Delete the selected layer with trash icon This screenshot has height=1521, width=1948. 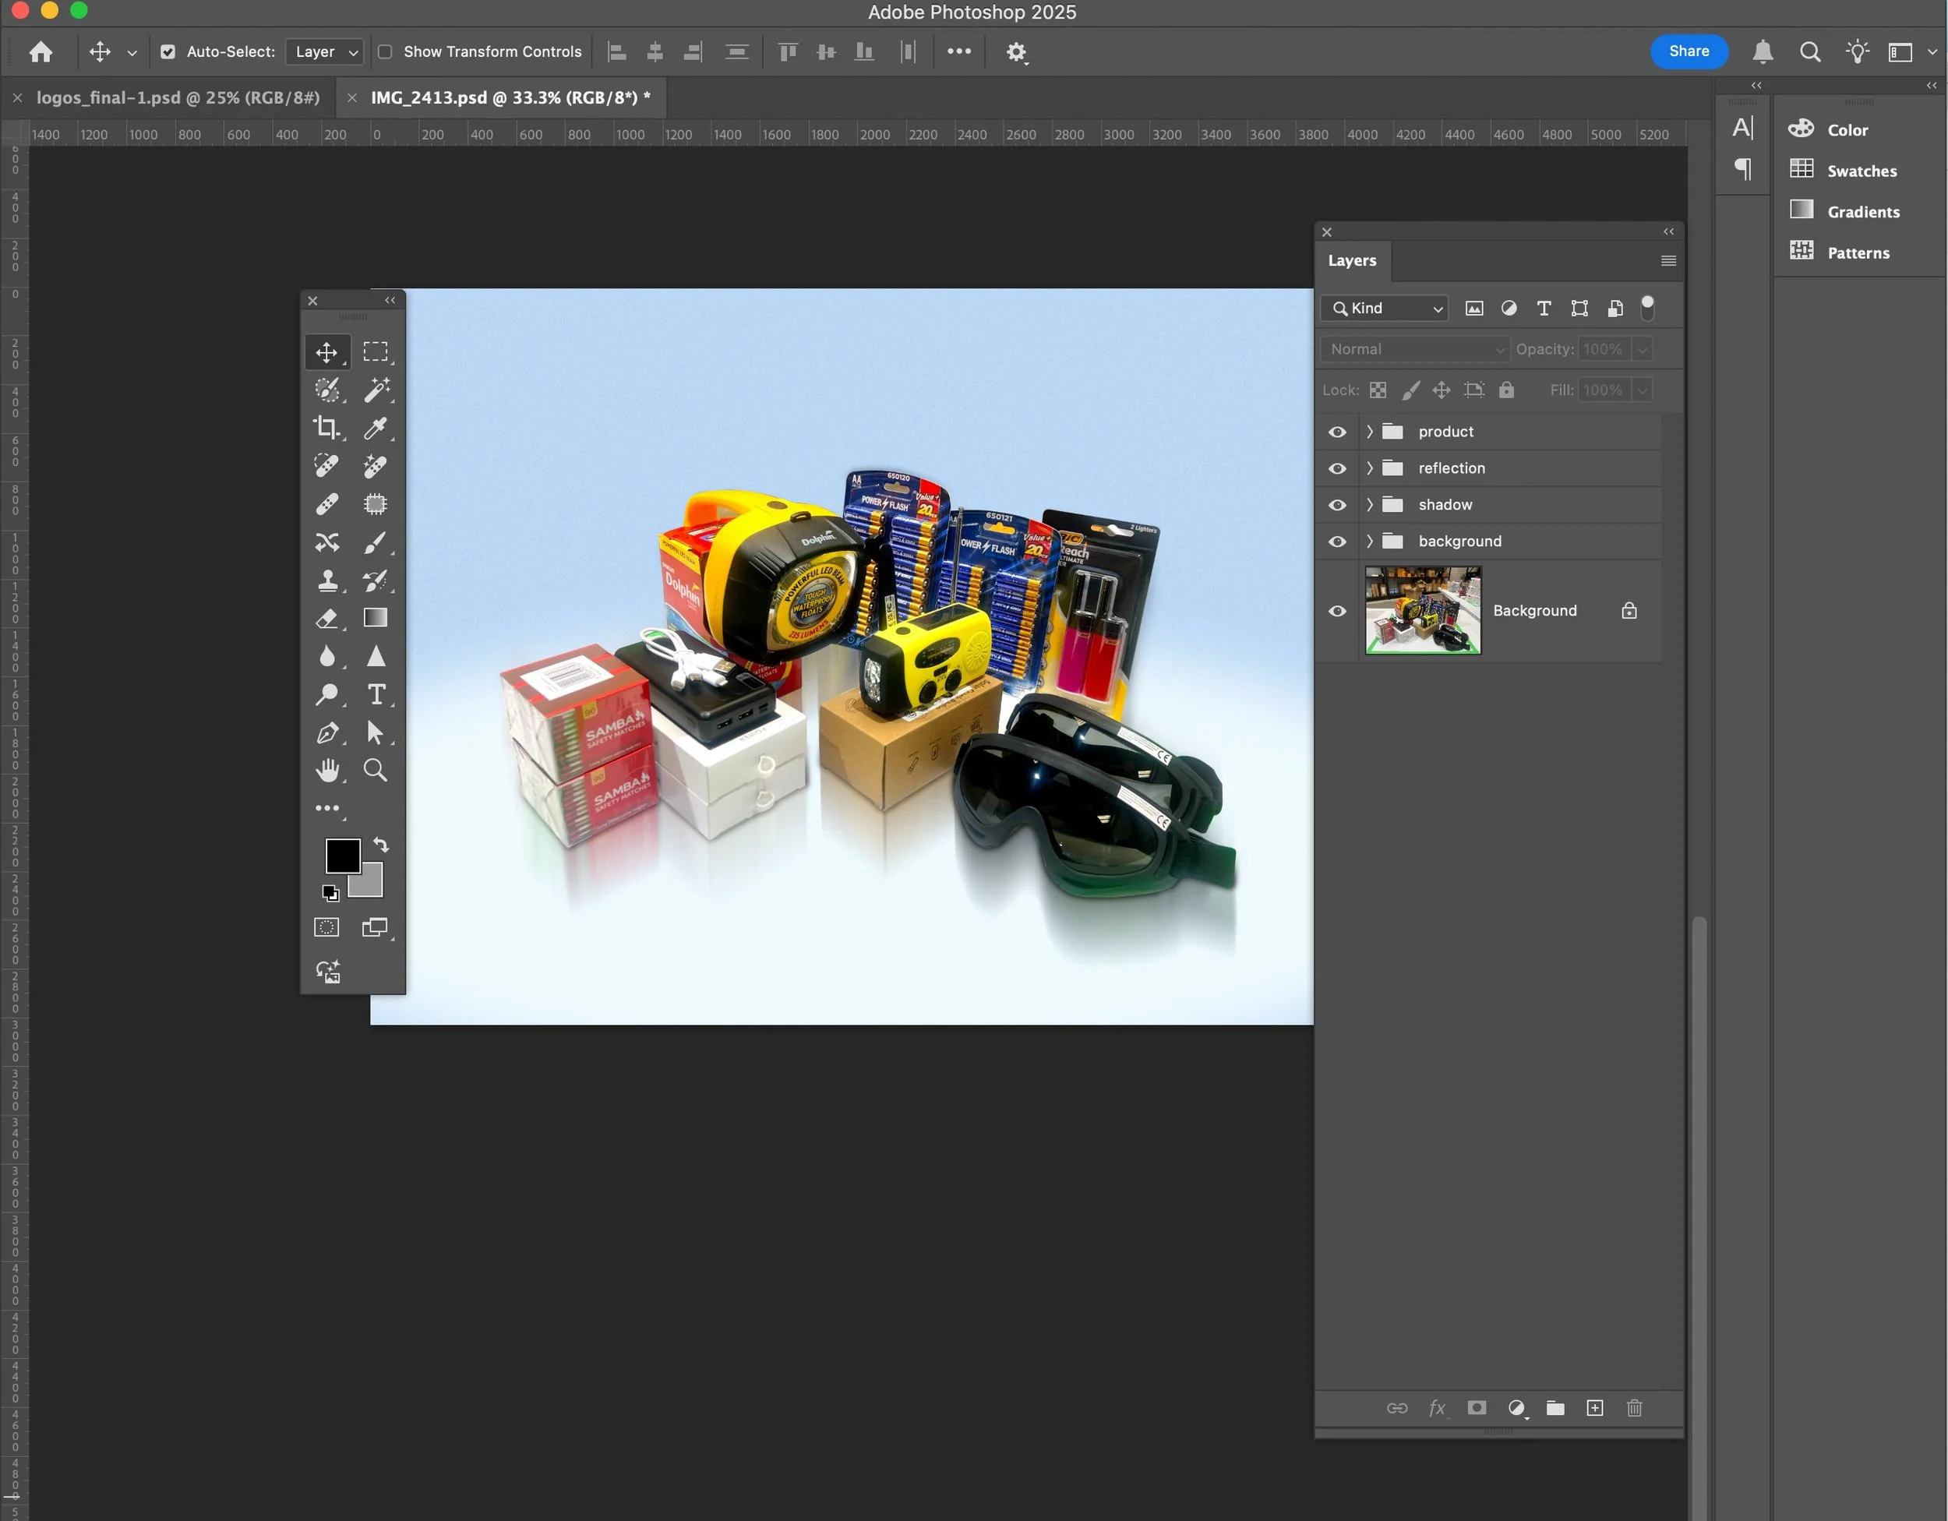point(1634,1408)
